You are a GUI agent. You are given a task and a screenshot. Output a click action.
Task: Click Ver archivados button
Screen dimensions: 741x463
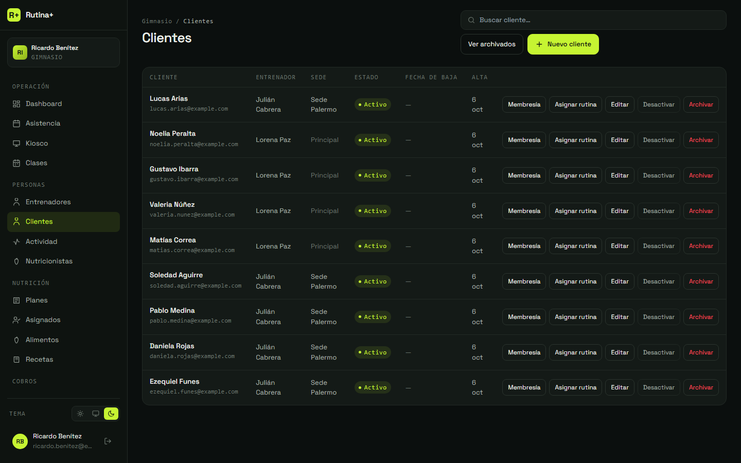491,44
